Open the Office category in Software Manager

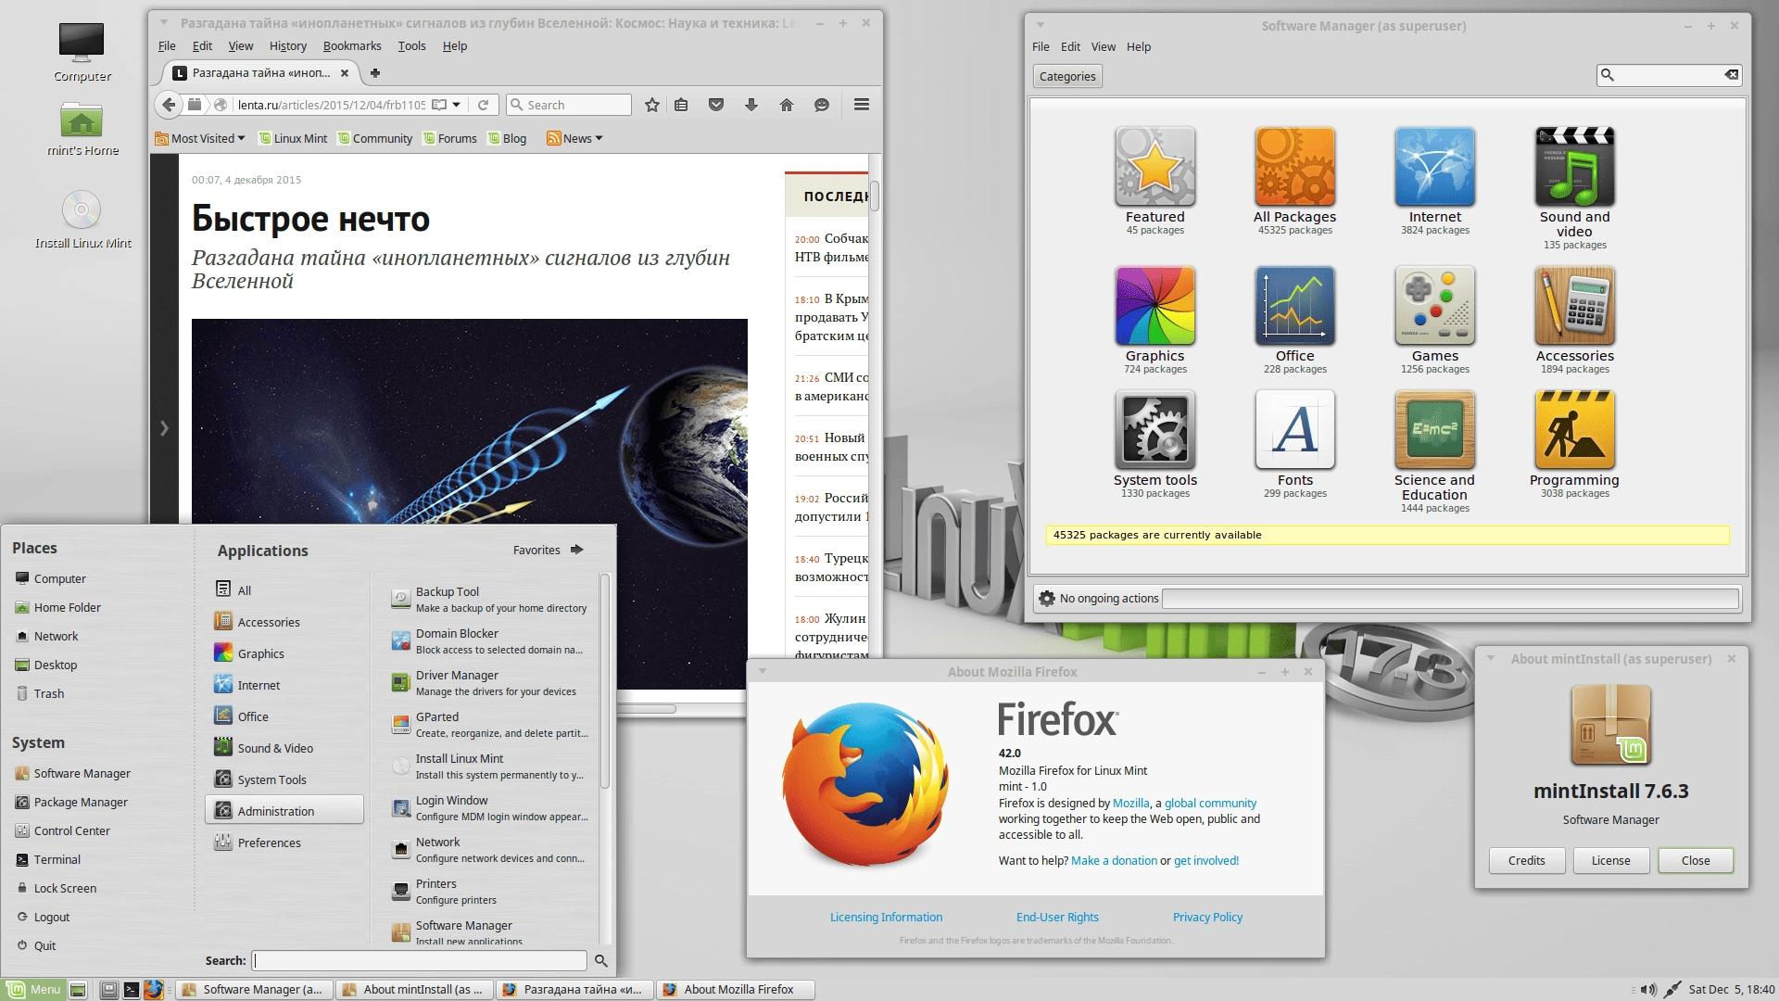pyautogui.click(x=1294, y=320)
